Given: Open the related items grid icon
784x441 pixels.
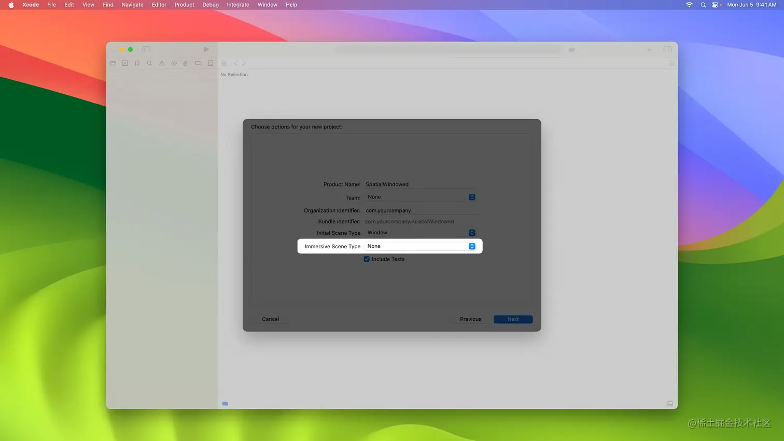Looking at the screenshot, I should pyautogui.click(x=224, y=63).
